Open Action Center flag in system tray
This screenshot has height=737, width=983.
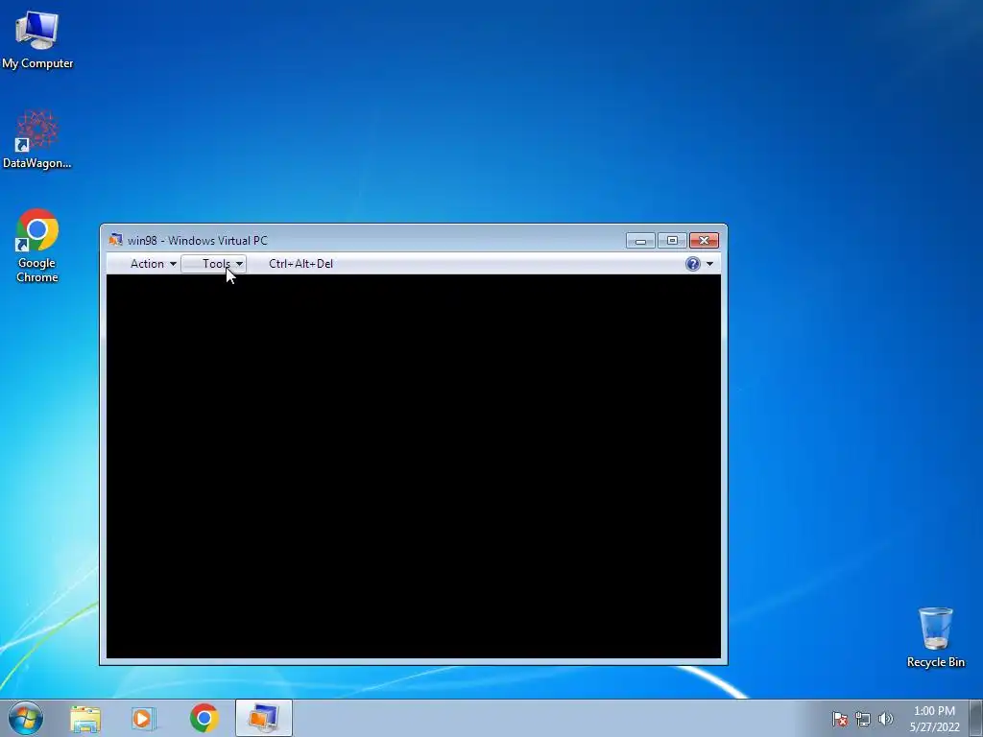(840, 719)
